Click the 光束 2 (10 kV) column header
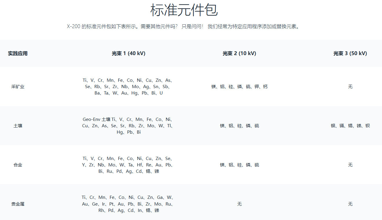Screen dimensions: 382x220 [239, 53]
